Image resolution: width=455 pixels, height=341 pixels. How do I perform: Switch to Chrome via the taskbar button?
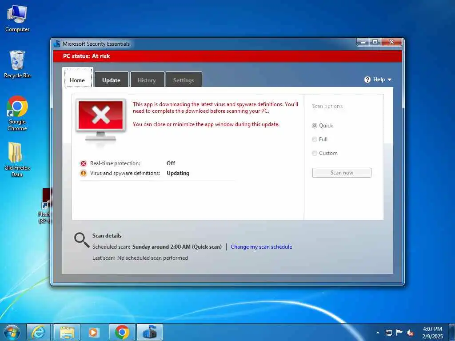tap(122, 332)
